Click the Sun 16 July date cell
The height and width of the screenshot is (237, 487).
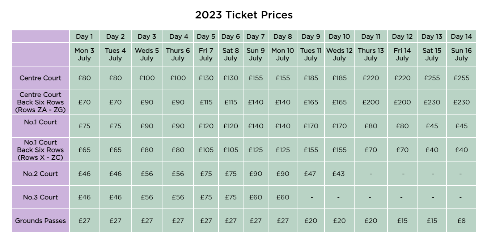[461, 54]
